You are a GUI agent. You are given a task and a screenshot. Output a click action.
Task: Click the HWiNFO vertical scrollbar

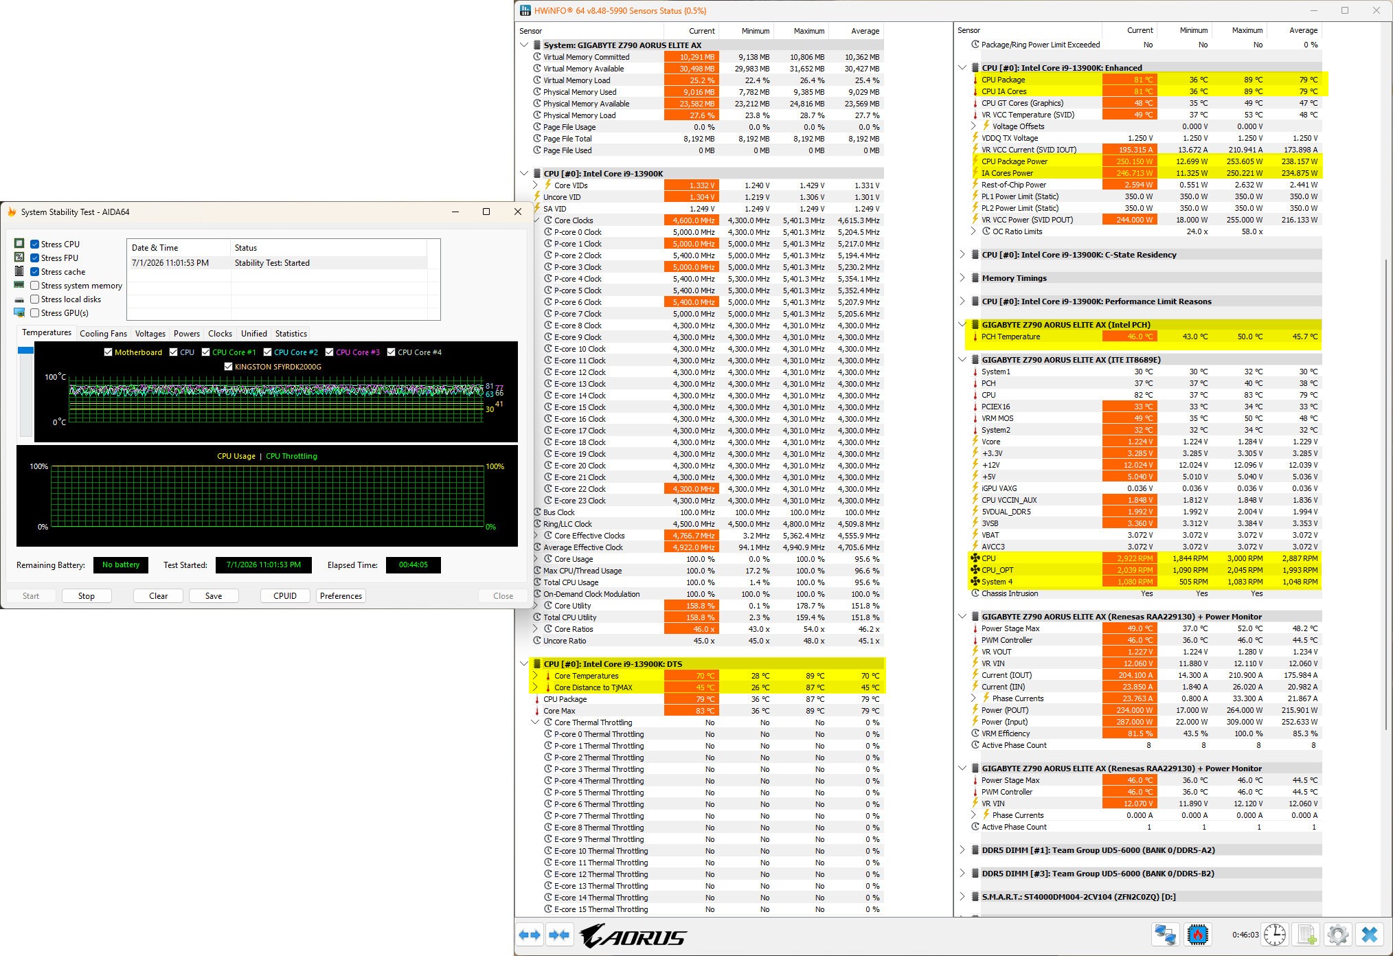[x=1388, y=494]
